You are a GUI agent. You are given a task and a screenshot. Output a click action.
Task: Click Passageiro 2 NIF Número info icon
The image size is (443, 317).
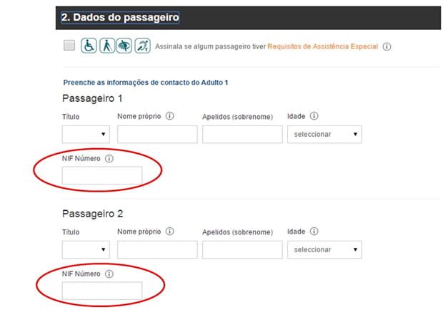[109, 274]
